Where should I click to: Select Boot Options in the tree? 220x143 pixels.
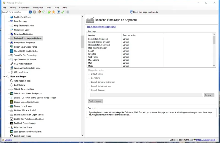coord(19,85)
